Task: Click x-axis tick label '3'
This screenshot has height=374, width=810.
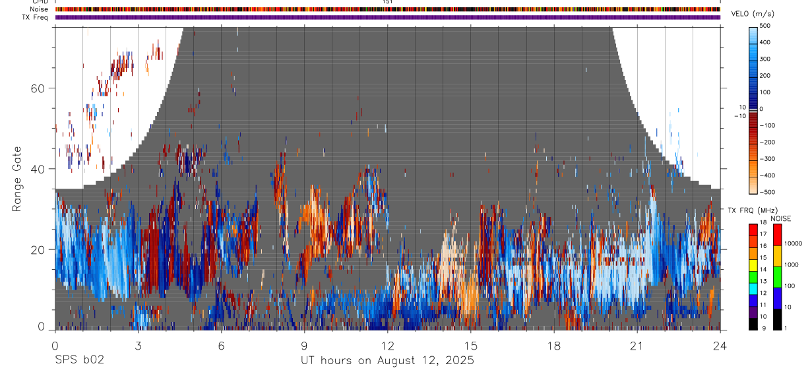Action: pyautogui.click(x=138, y=345)
